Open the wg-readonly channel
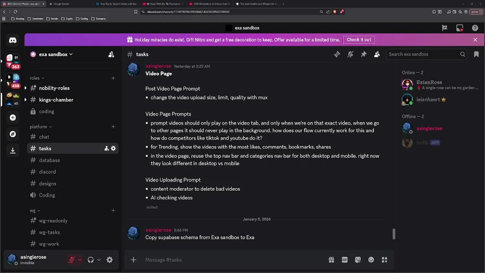Screen dimensions: 485x273 [x=72, y=221]
